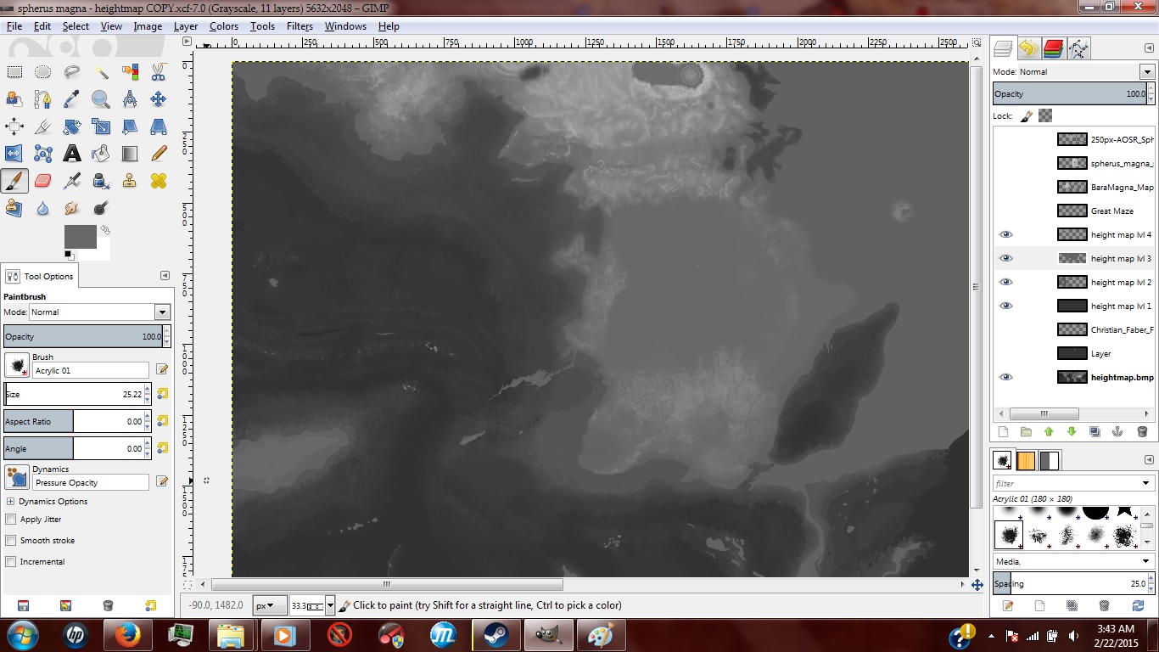The height and width of the screenshot is (652, 1159).
Task: Select the Bucket Fill tool
Action: pos(100,154)
